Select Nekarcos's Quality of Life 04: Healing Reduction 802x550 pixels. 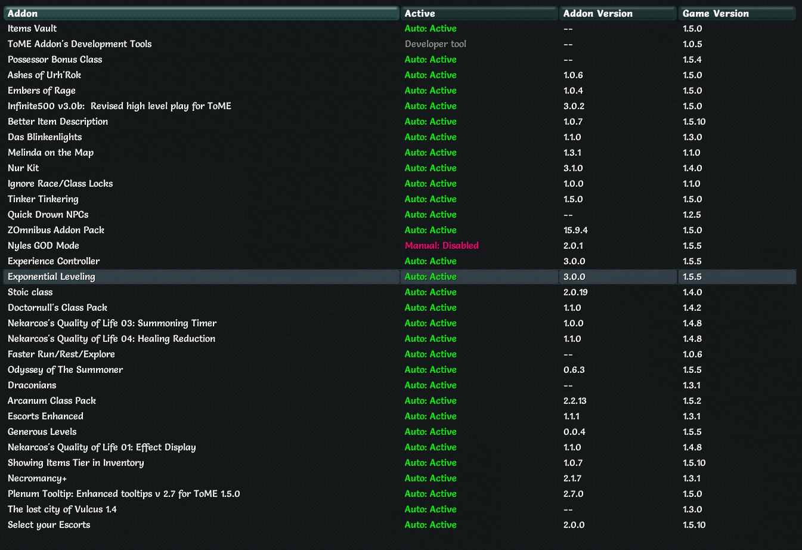pos(112,339)
